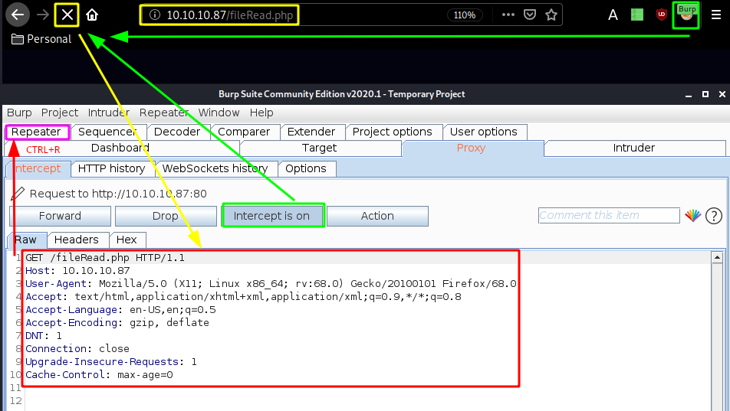Switch to the Extender tab
This screenshot has width=730, height=411.
pyautogui.click(x=311, y=132)
